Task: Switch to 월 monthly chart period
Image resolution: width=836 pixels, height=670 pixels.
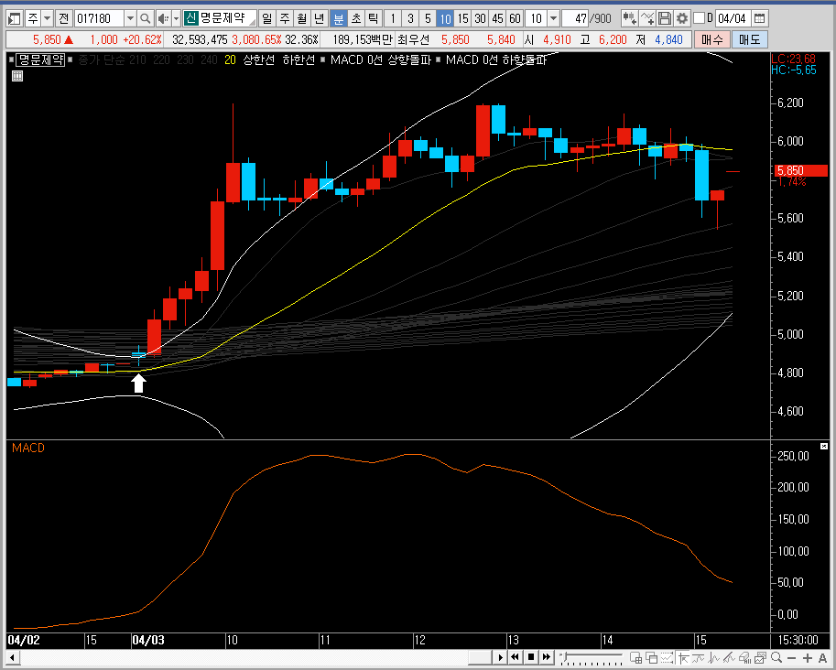Action: click(302, 18)
